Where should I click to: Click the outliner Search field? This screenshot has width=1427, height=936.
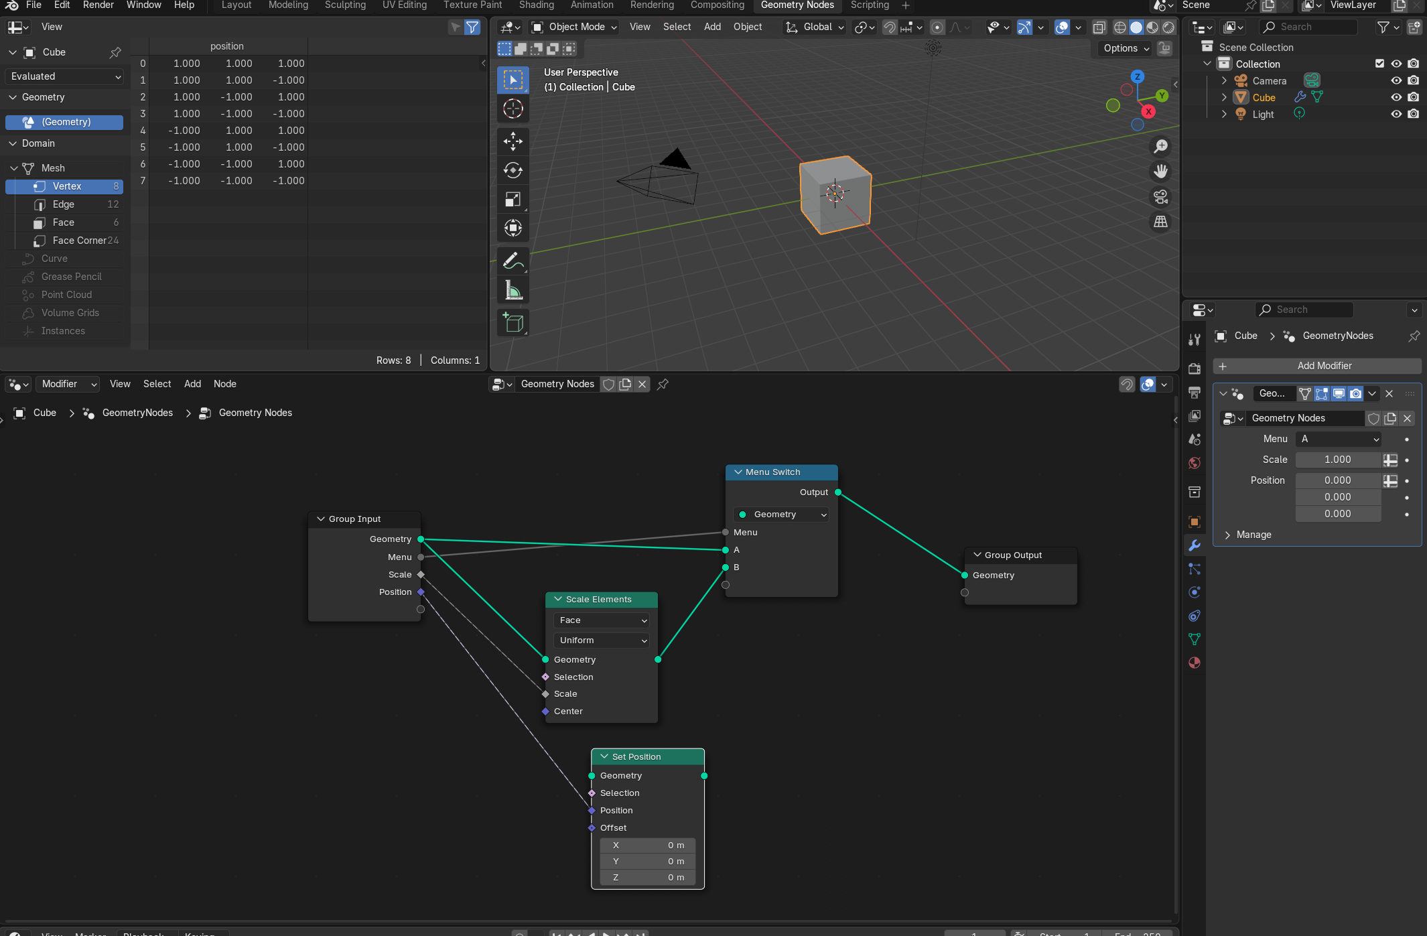coord(1308,27)
